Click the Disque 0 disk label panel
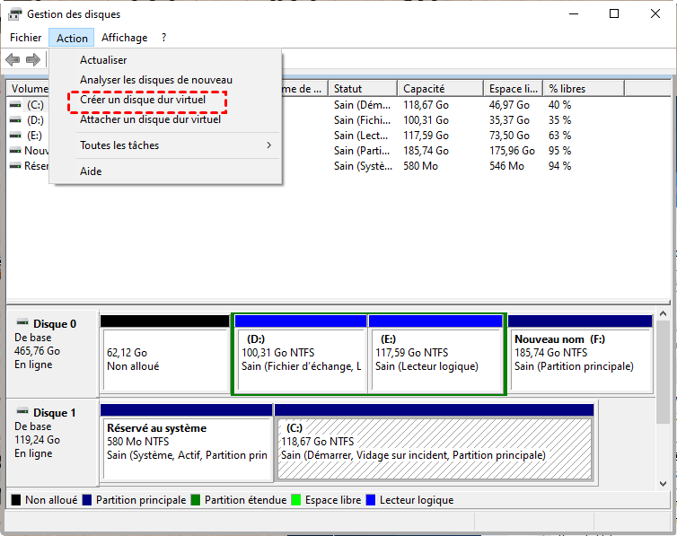 pos(52,353)
